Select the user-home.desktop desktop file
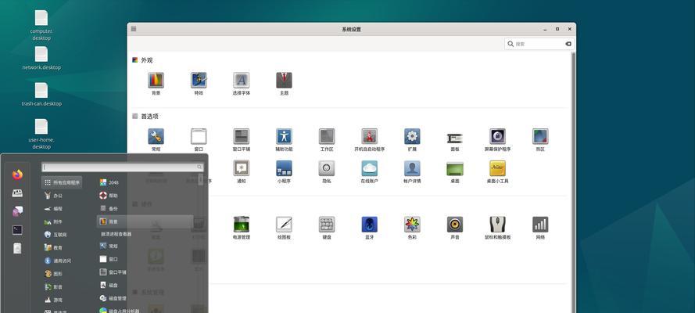This screenshot has width=695, height=313. click(x=41, y=134)
